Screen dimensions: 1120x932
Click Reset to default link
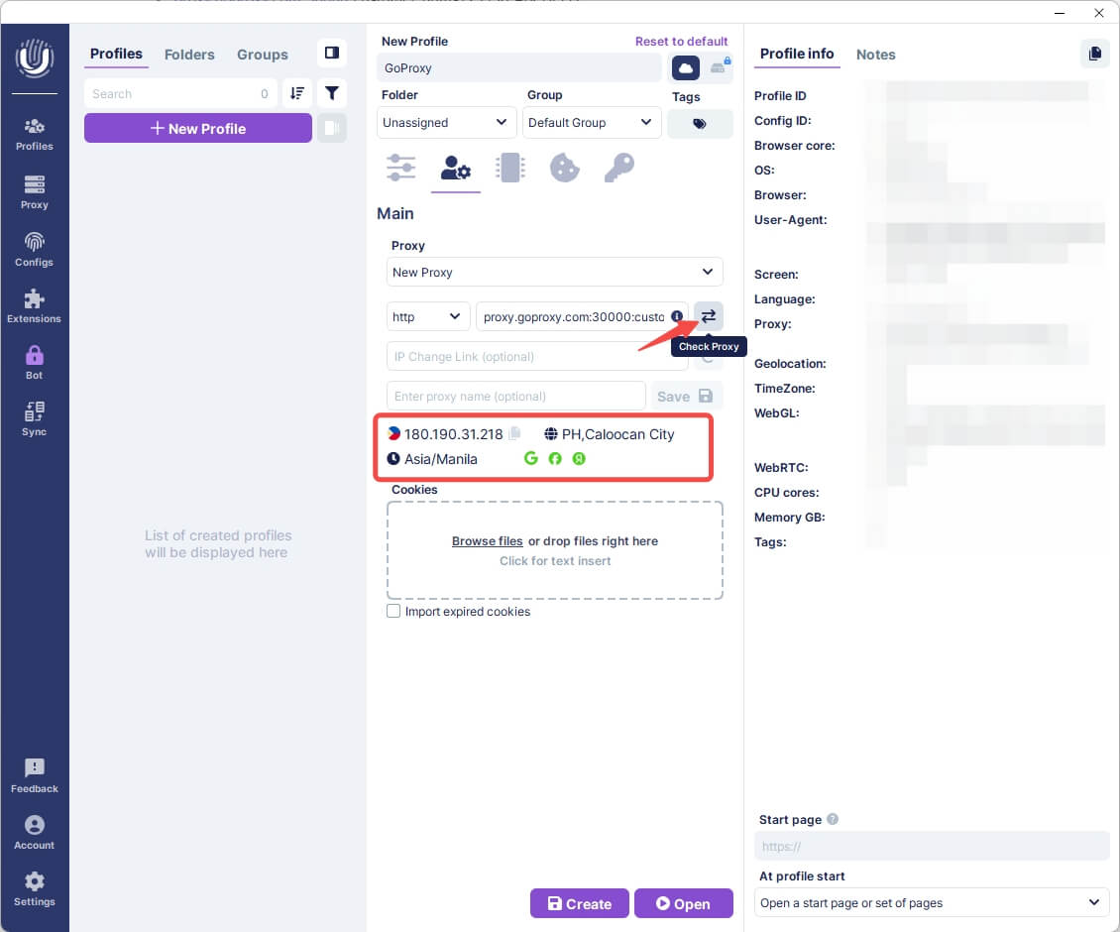point(681,42)
